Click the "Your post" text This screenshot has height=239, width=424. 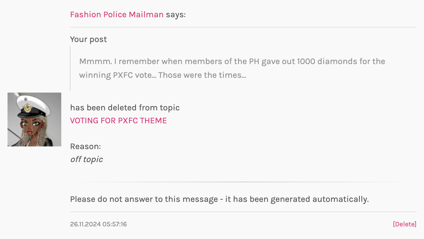(88, 39)
